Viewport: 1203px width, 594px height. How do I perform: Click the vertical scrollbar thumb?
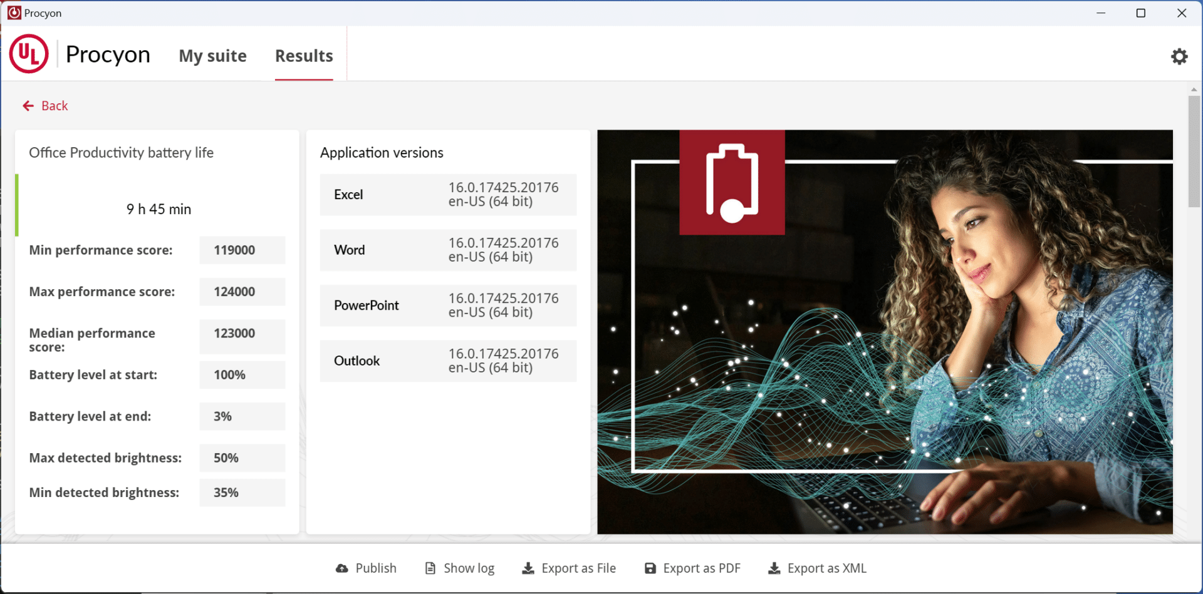(1194, 151)
